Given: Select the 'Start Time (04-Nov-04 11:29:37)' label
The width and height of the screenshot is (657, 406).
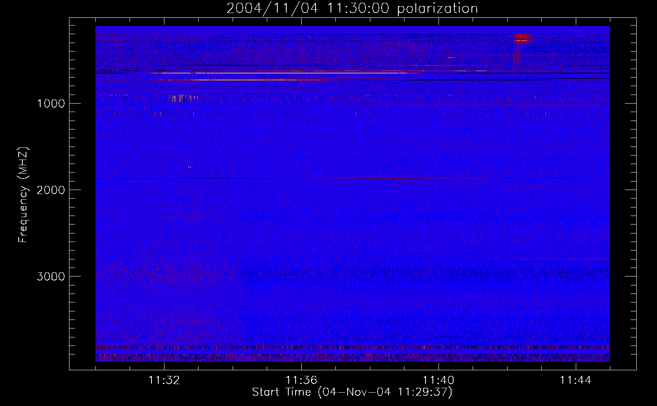Looking at the screenshot, I should click(x=352, y=392).
